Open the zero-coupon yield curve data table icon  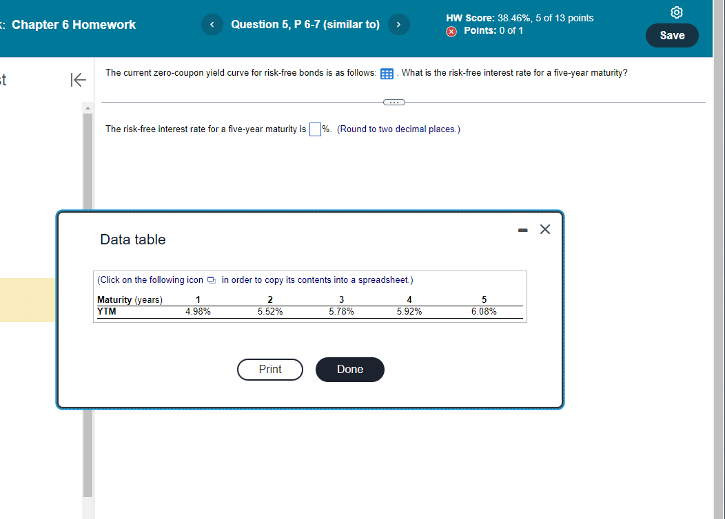pos(387,74)
